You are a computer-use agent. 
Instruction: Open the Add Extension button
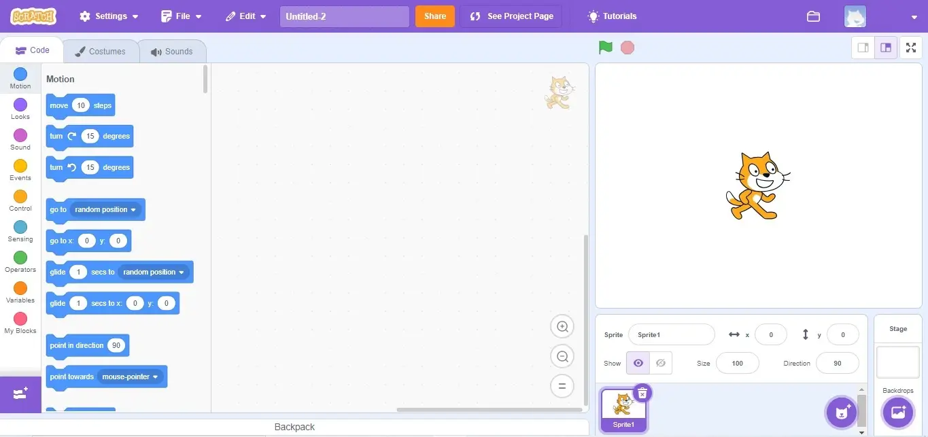tap(20, 394)
